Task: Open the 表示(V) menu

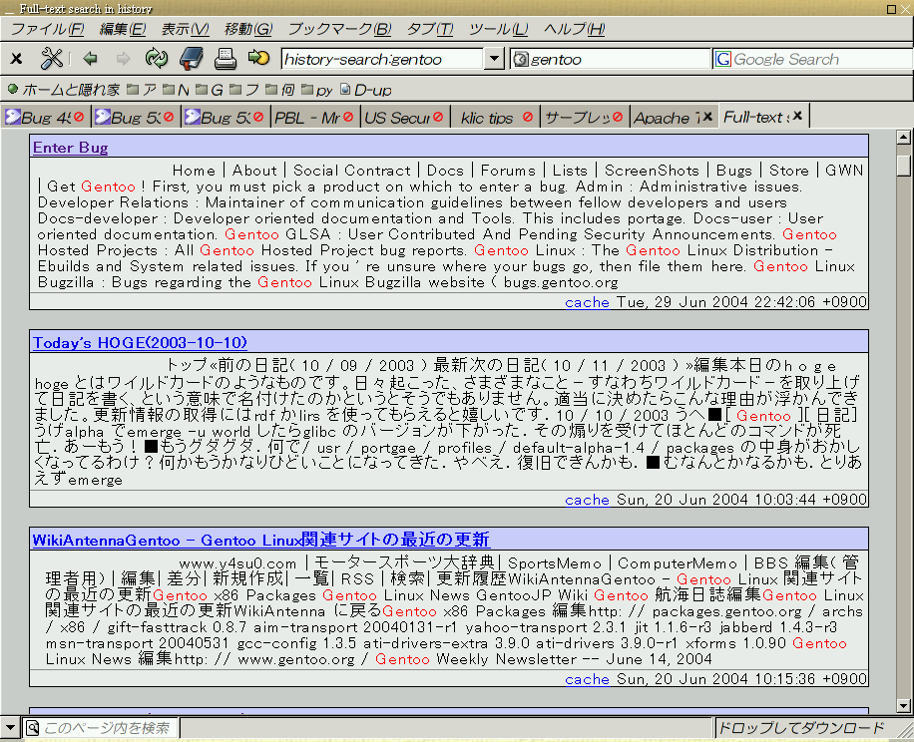Action: [x=185, y=29]
